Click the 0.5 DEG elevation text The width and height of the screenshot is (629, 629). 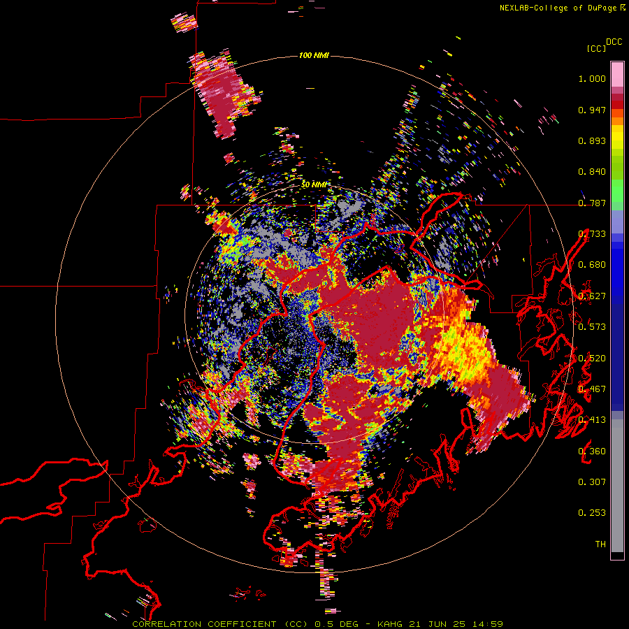[336, 624]
